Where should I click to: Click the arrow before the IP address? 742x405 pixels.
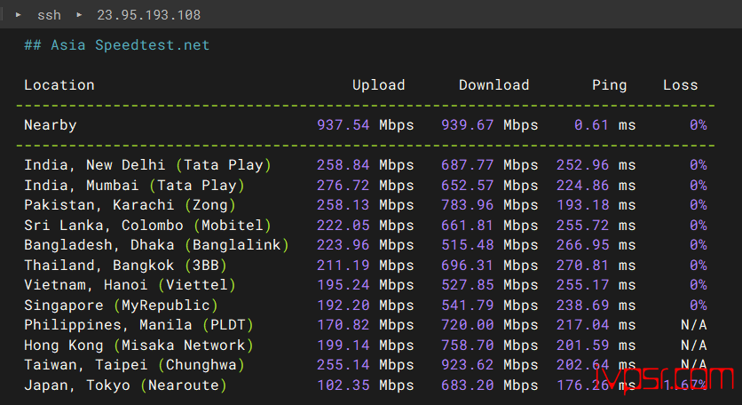tap(78, 15)
